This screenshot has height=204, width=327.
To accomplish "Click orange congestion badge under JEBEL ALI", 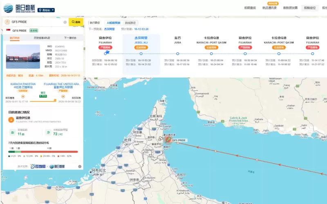I will coord(141,47).
